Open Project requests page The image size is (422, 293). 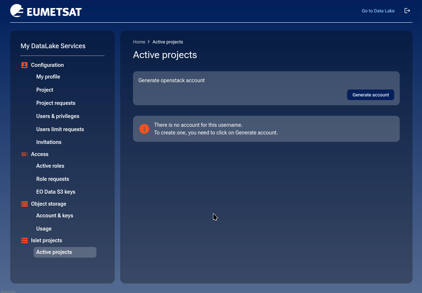56,103
